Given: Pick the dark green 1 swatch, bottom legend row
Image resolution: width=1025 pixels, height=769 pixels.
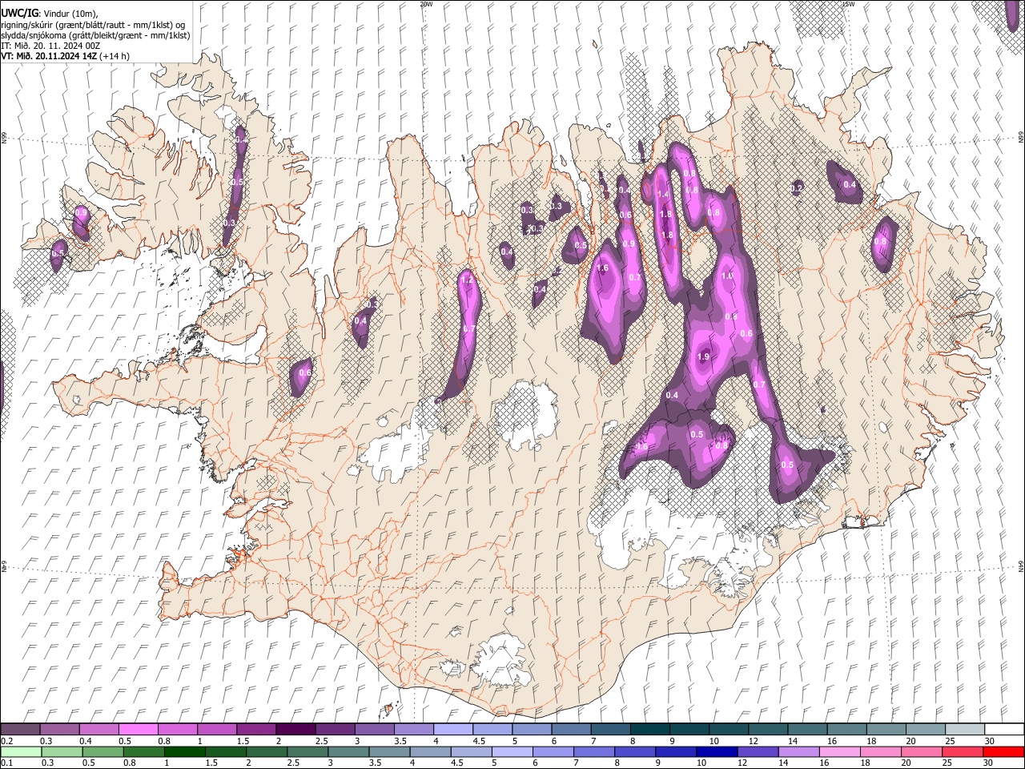Looking at the screenshot, I should coord(186,751).
